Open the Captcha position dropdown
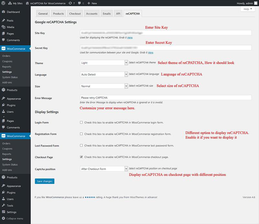 coord(104,169)
